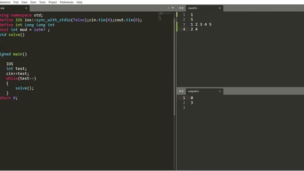Click 'std;' in the namespace line
Viewport: 304px width, 171px height.
tap(38, 15)
